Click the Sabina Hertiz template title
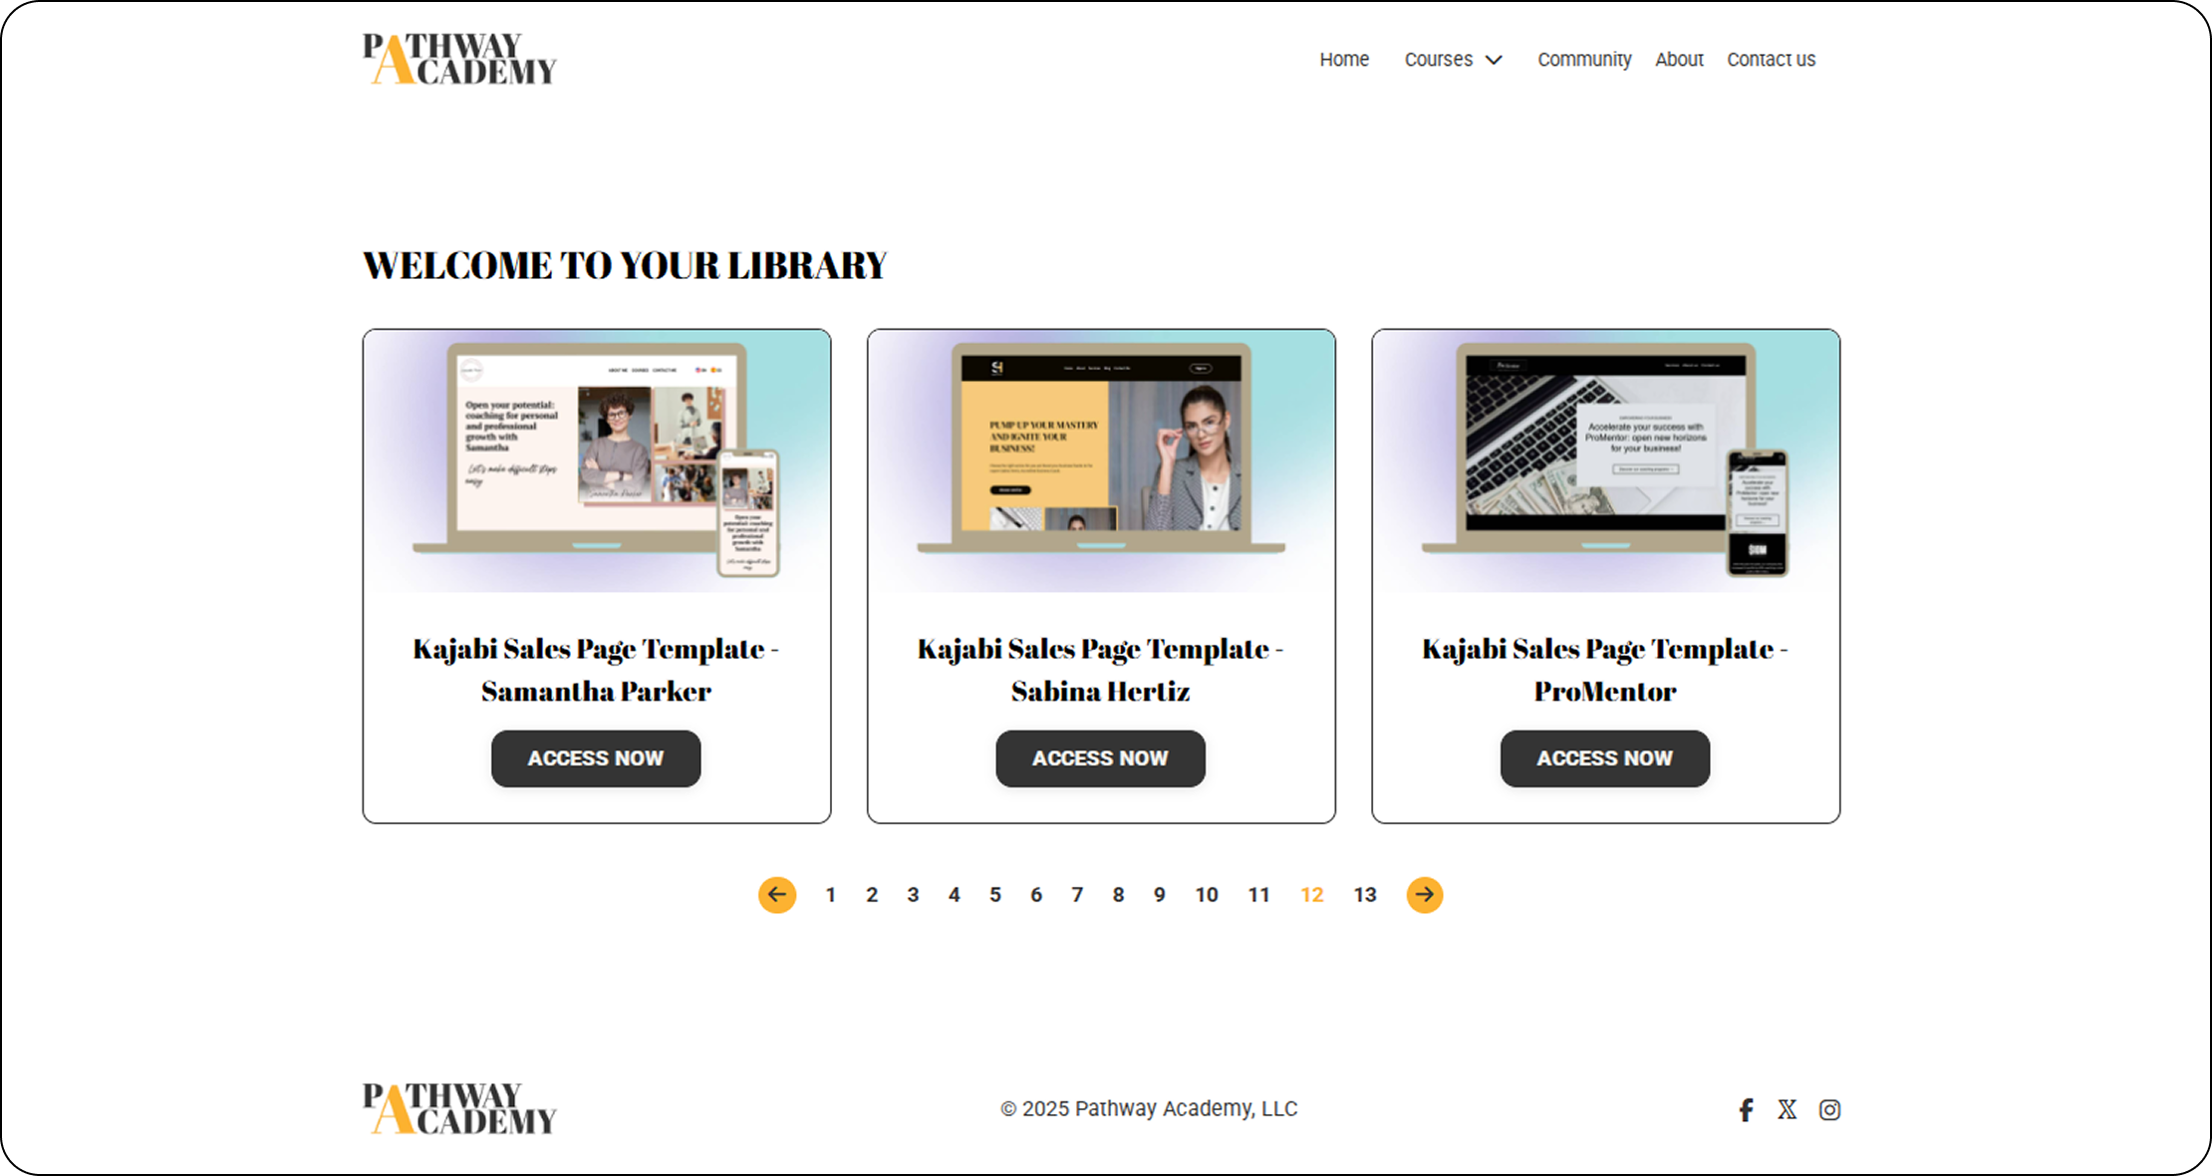 coord(1101,670)
